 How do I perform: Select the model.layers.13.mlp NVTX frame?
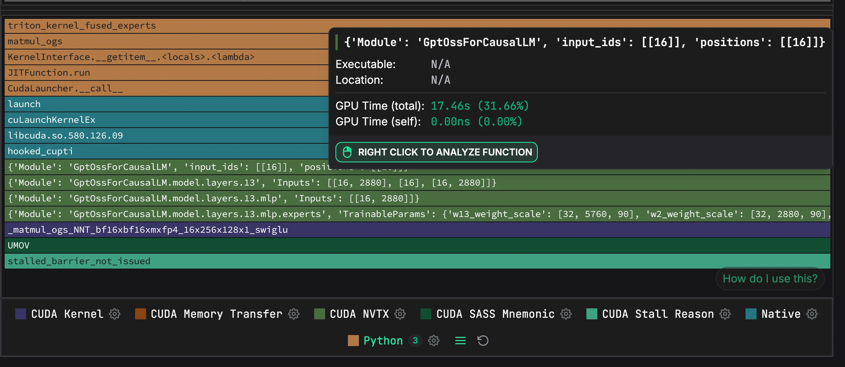[x=417, y=198]
